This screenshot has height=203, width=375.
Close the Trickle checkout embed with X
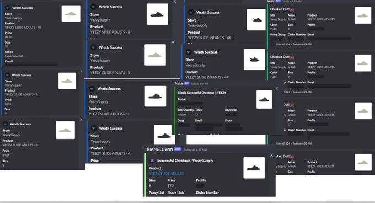pyautogui.click(x=277, y=88)
